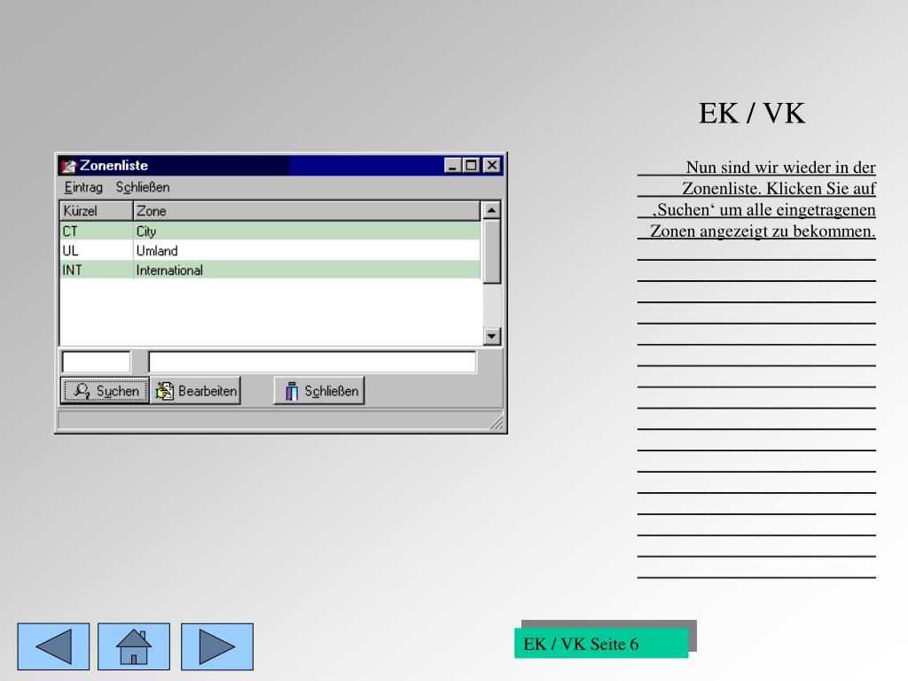This screenshot has height=681, width=908.
Task: Click the Schließen button with door icon
Action: click(x=319, y=391)
